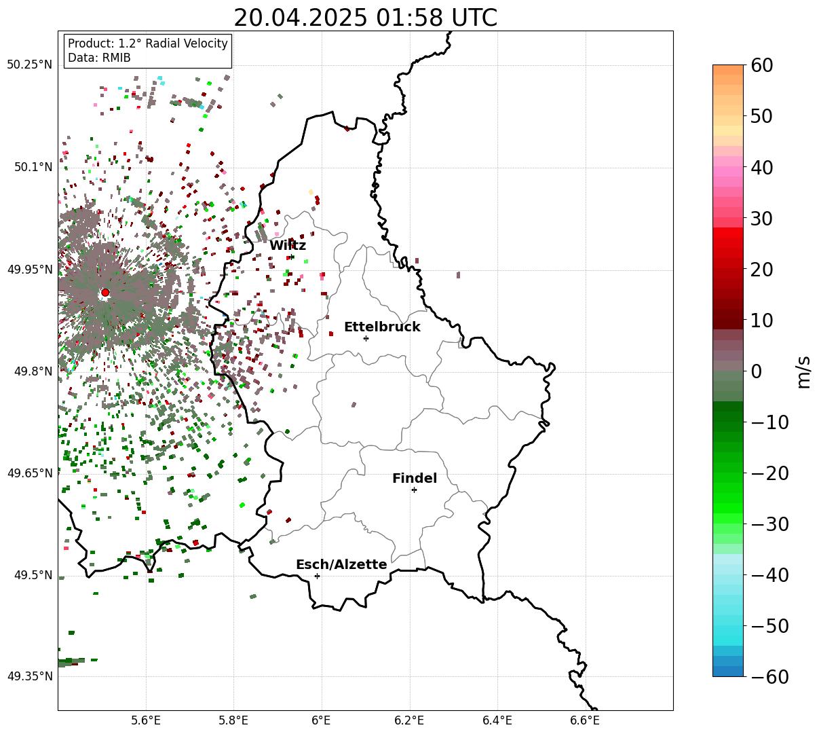Image resolution: width=819 pixels, height=734 pixels.
Task: Click the 50.1°N latitude tick label
Action: pyautogui.click(x=33, y=167)
